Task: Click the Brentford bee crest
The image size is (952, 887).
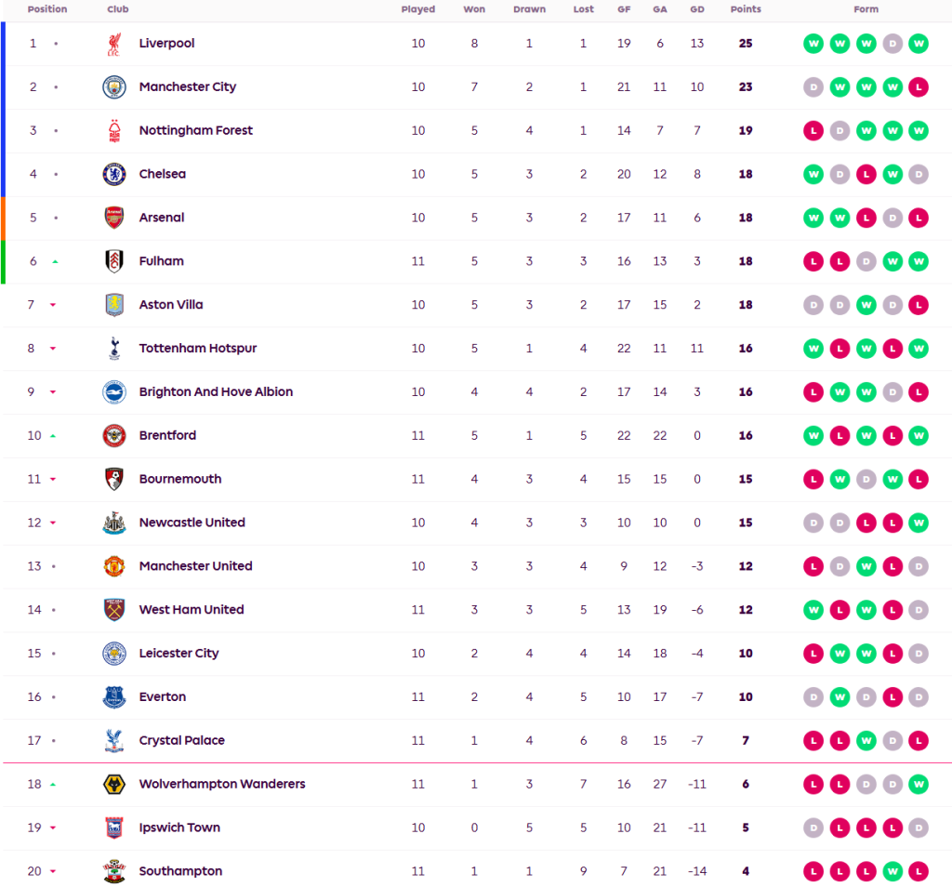Action: click(113, 436)
